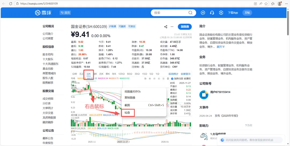Expand company intro with 展开
Image resolution: width=290 pixels, height=146 pixels.
pyautogui.click(x=221, y=47)
